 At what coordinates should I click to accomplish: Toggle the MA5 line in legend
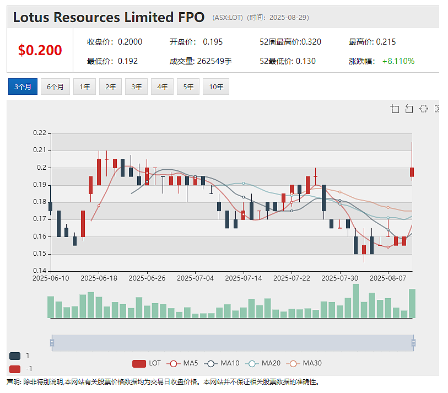(182, 364)
